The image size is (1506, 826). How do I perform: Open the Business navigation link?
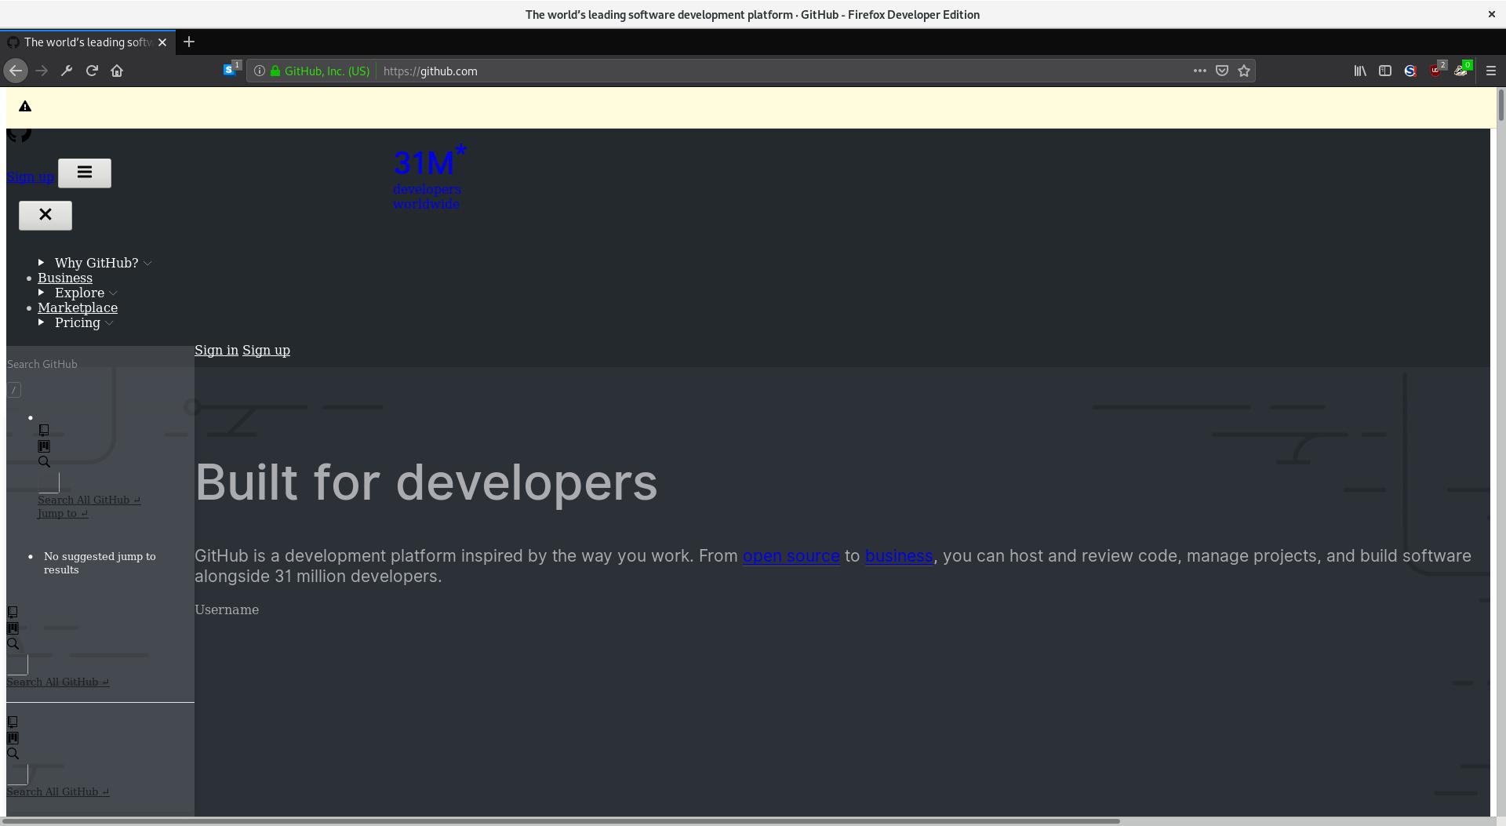pyautogui.click(x=65, y=278)
